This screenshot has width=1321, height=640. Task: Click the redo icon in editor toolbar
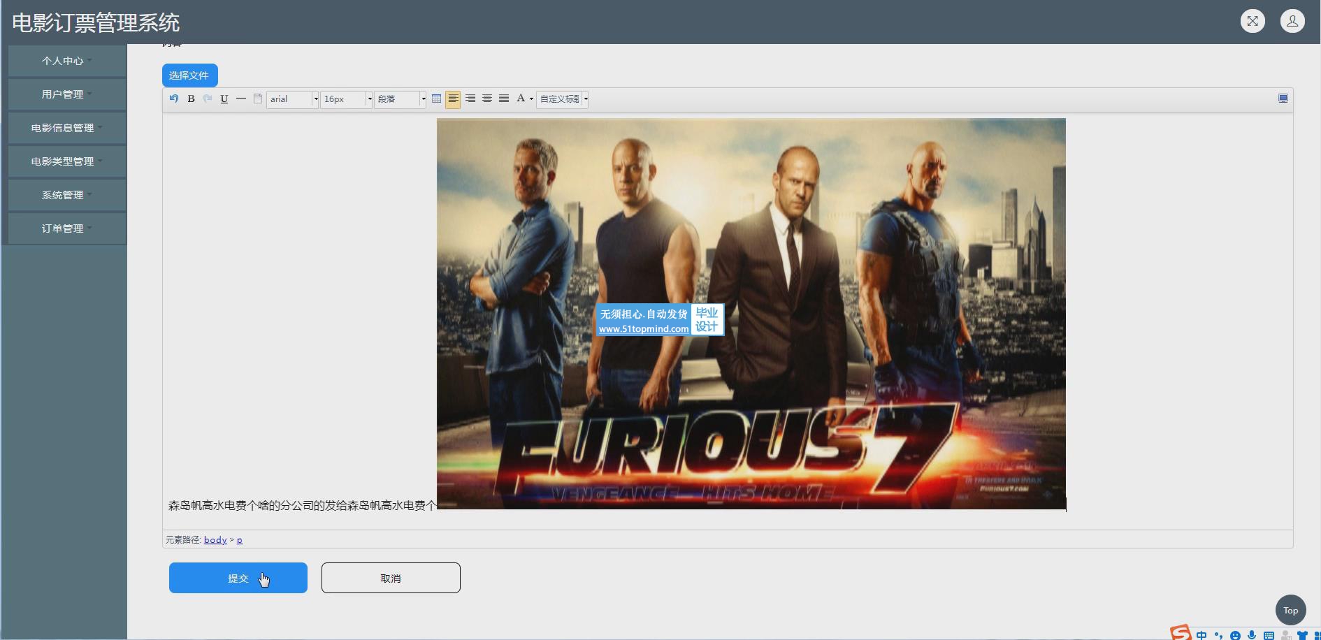tap(208, 99)
